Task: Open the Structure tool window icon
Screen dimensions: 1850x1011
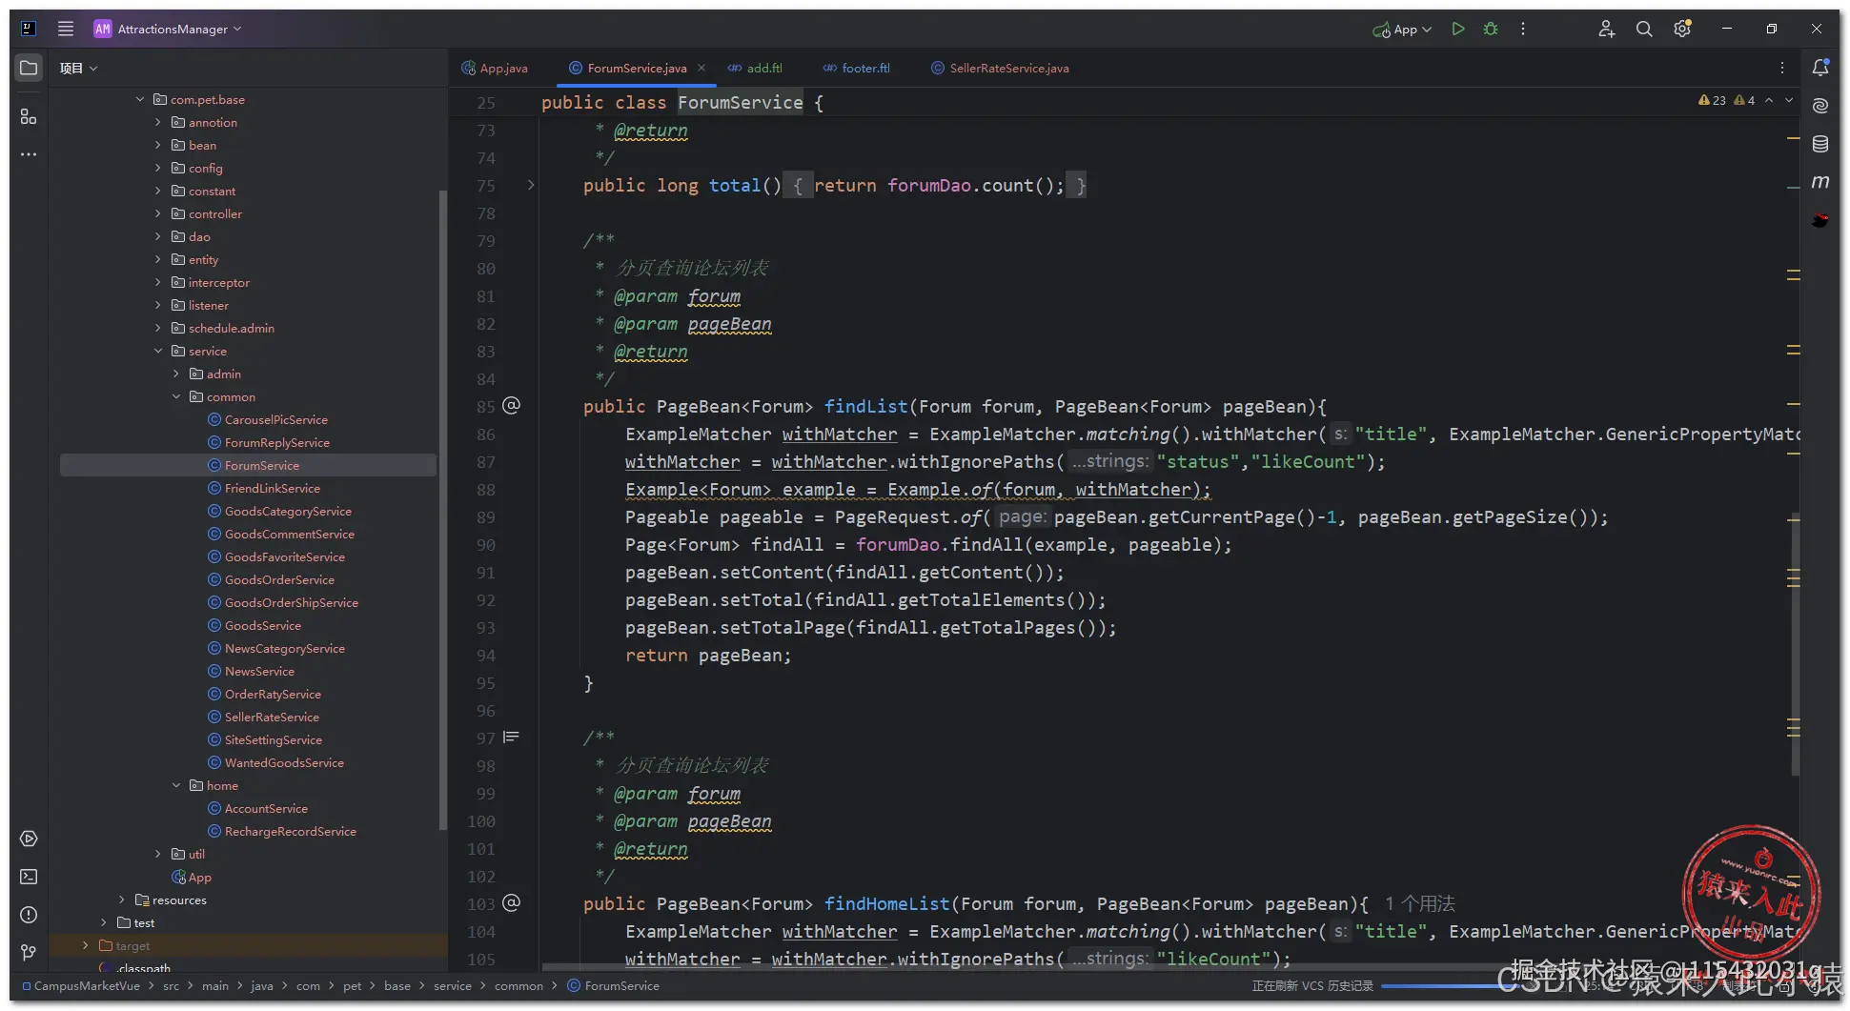Action: [x=29, y=116]
